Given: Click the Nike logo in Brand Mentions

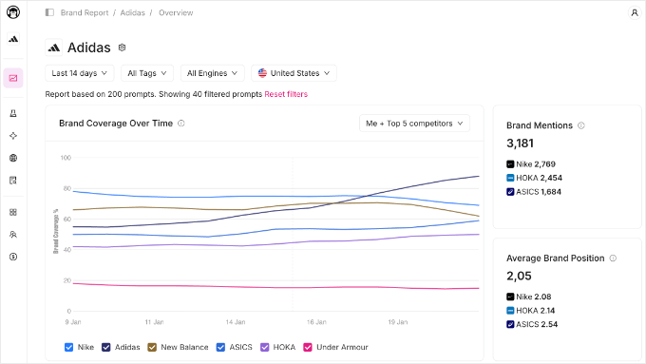Looking at the screenshot, I should point(510,164).
